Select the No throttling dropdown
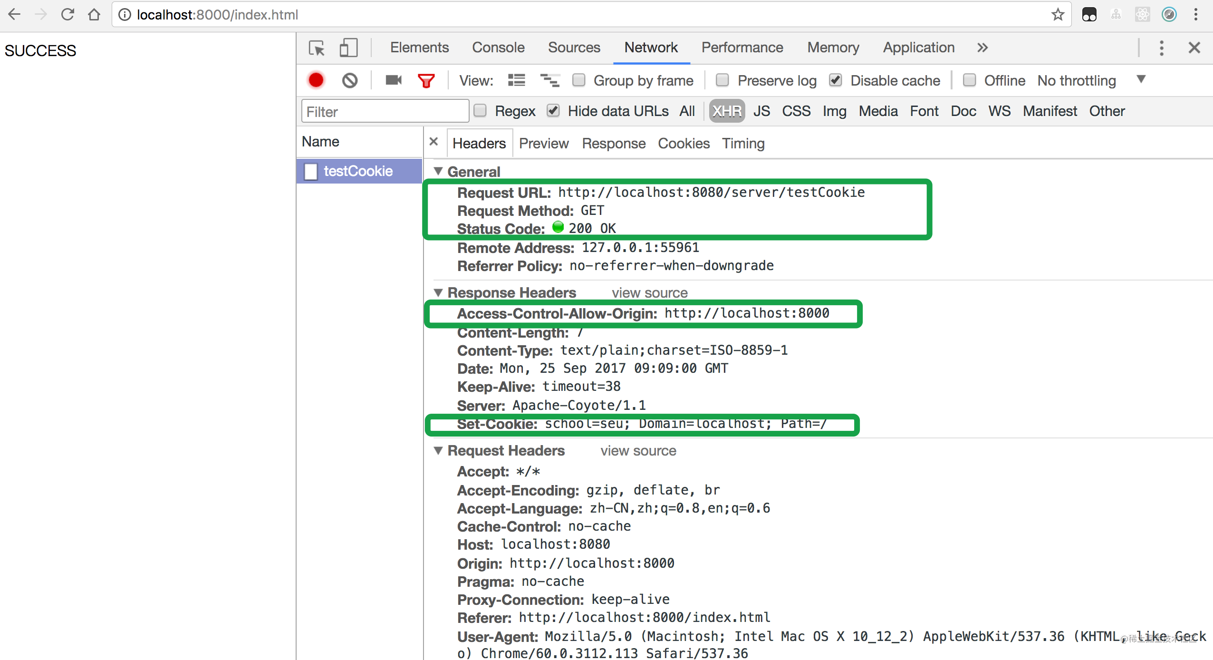This screenshot has width=1213, height=660. (1088, 80)
